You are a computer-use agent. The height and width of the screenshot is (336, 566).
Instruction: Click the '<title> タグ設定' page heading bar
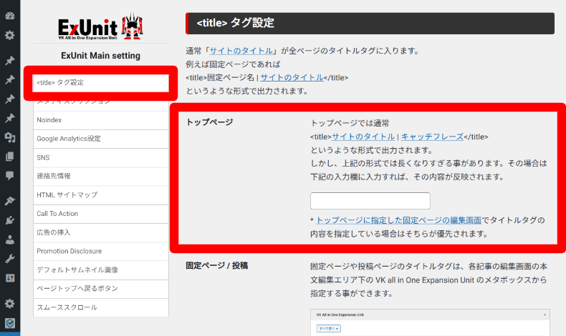pyautogui.click(x=370, y=24)
